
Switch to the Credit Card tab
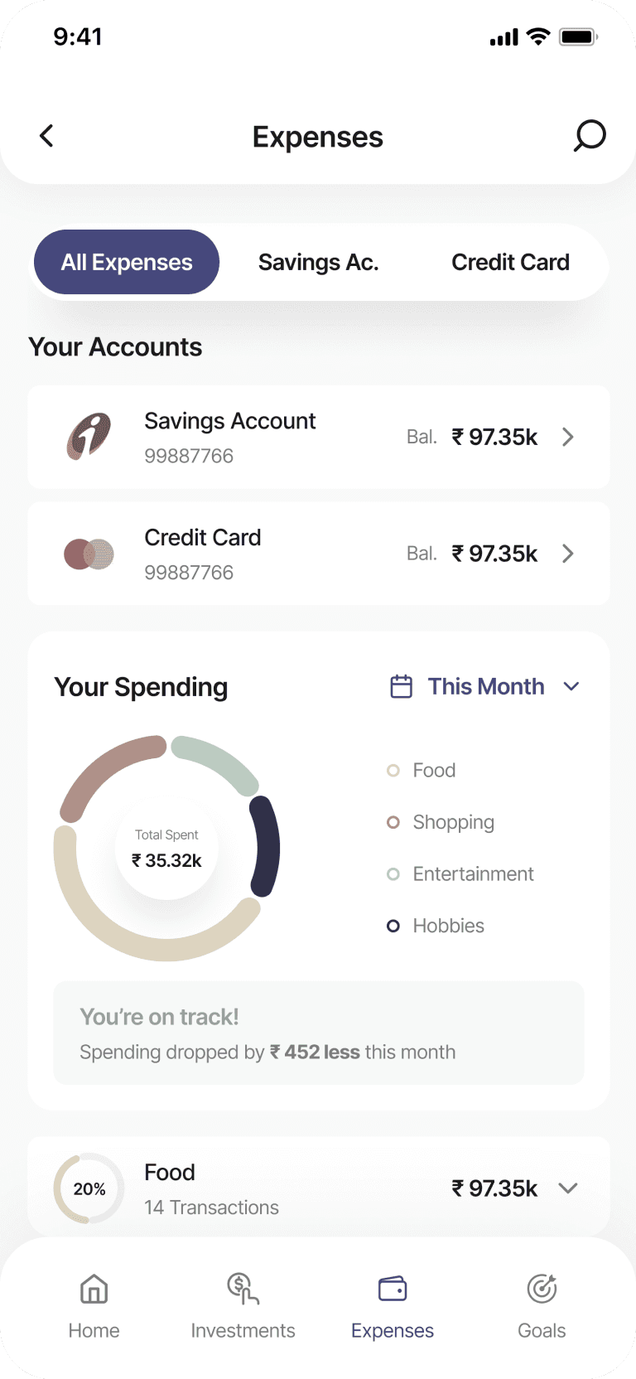pos(511,262)
